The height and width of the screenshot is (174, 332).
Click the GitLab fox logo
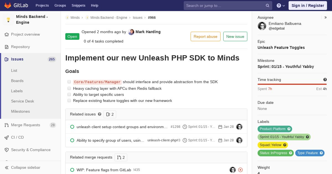tap(8, 6)
